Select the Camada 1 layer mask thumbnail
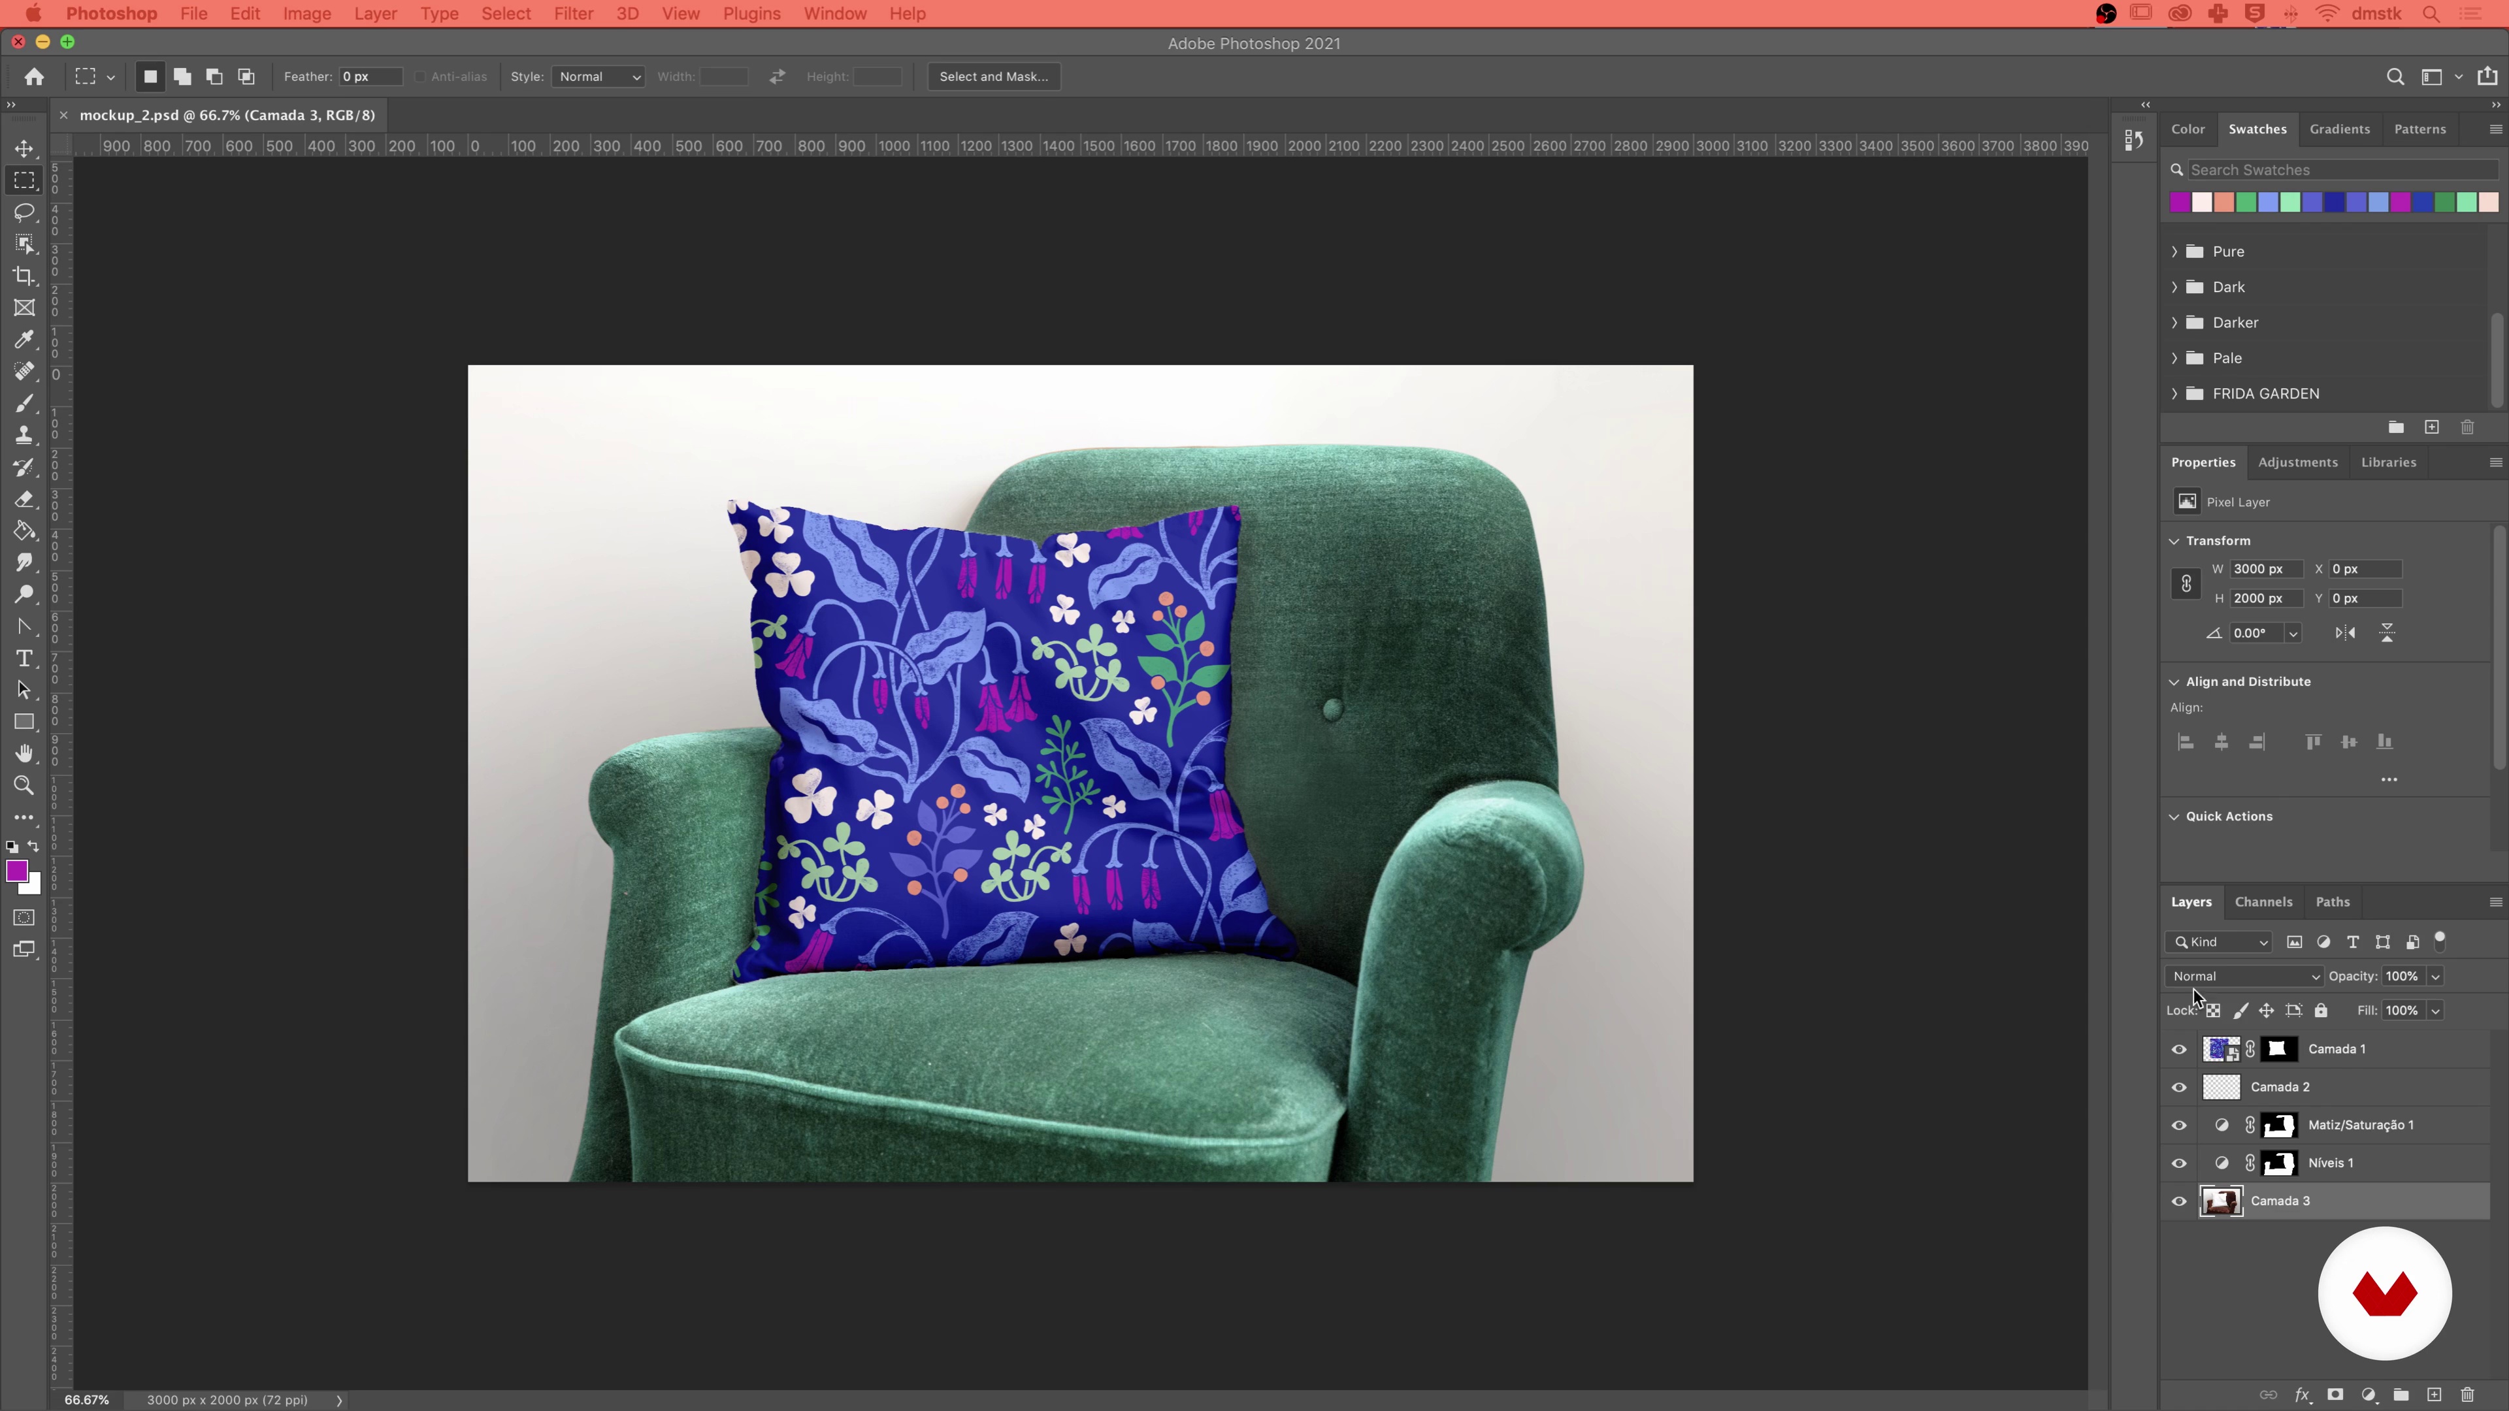 pos(2278,1050)
